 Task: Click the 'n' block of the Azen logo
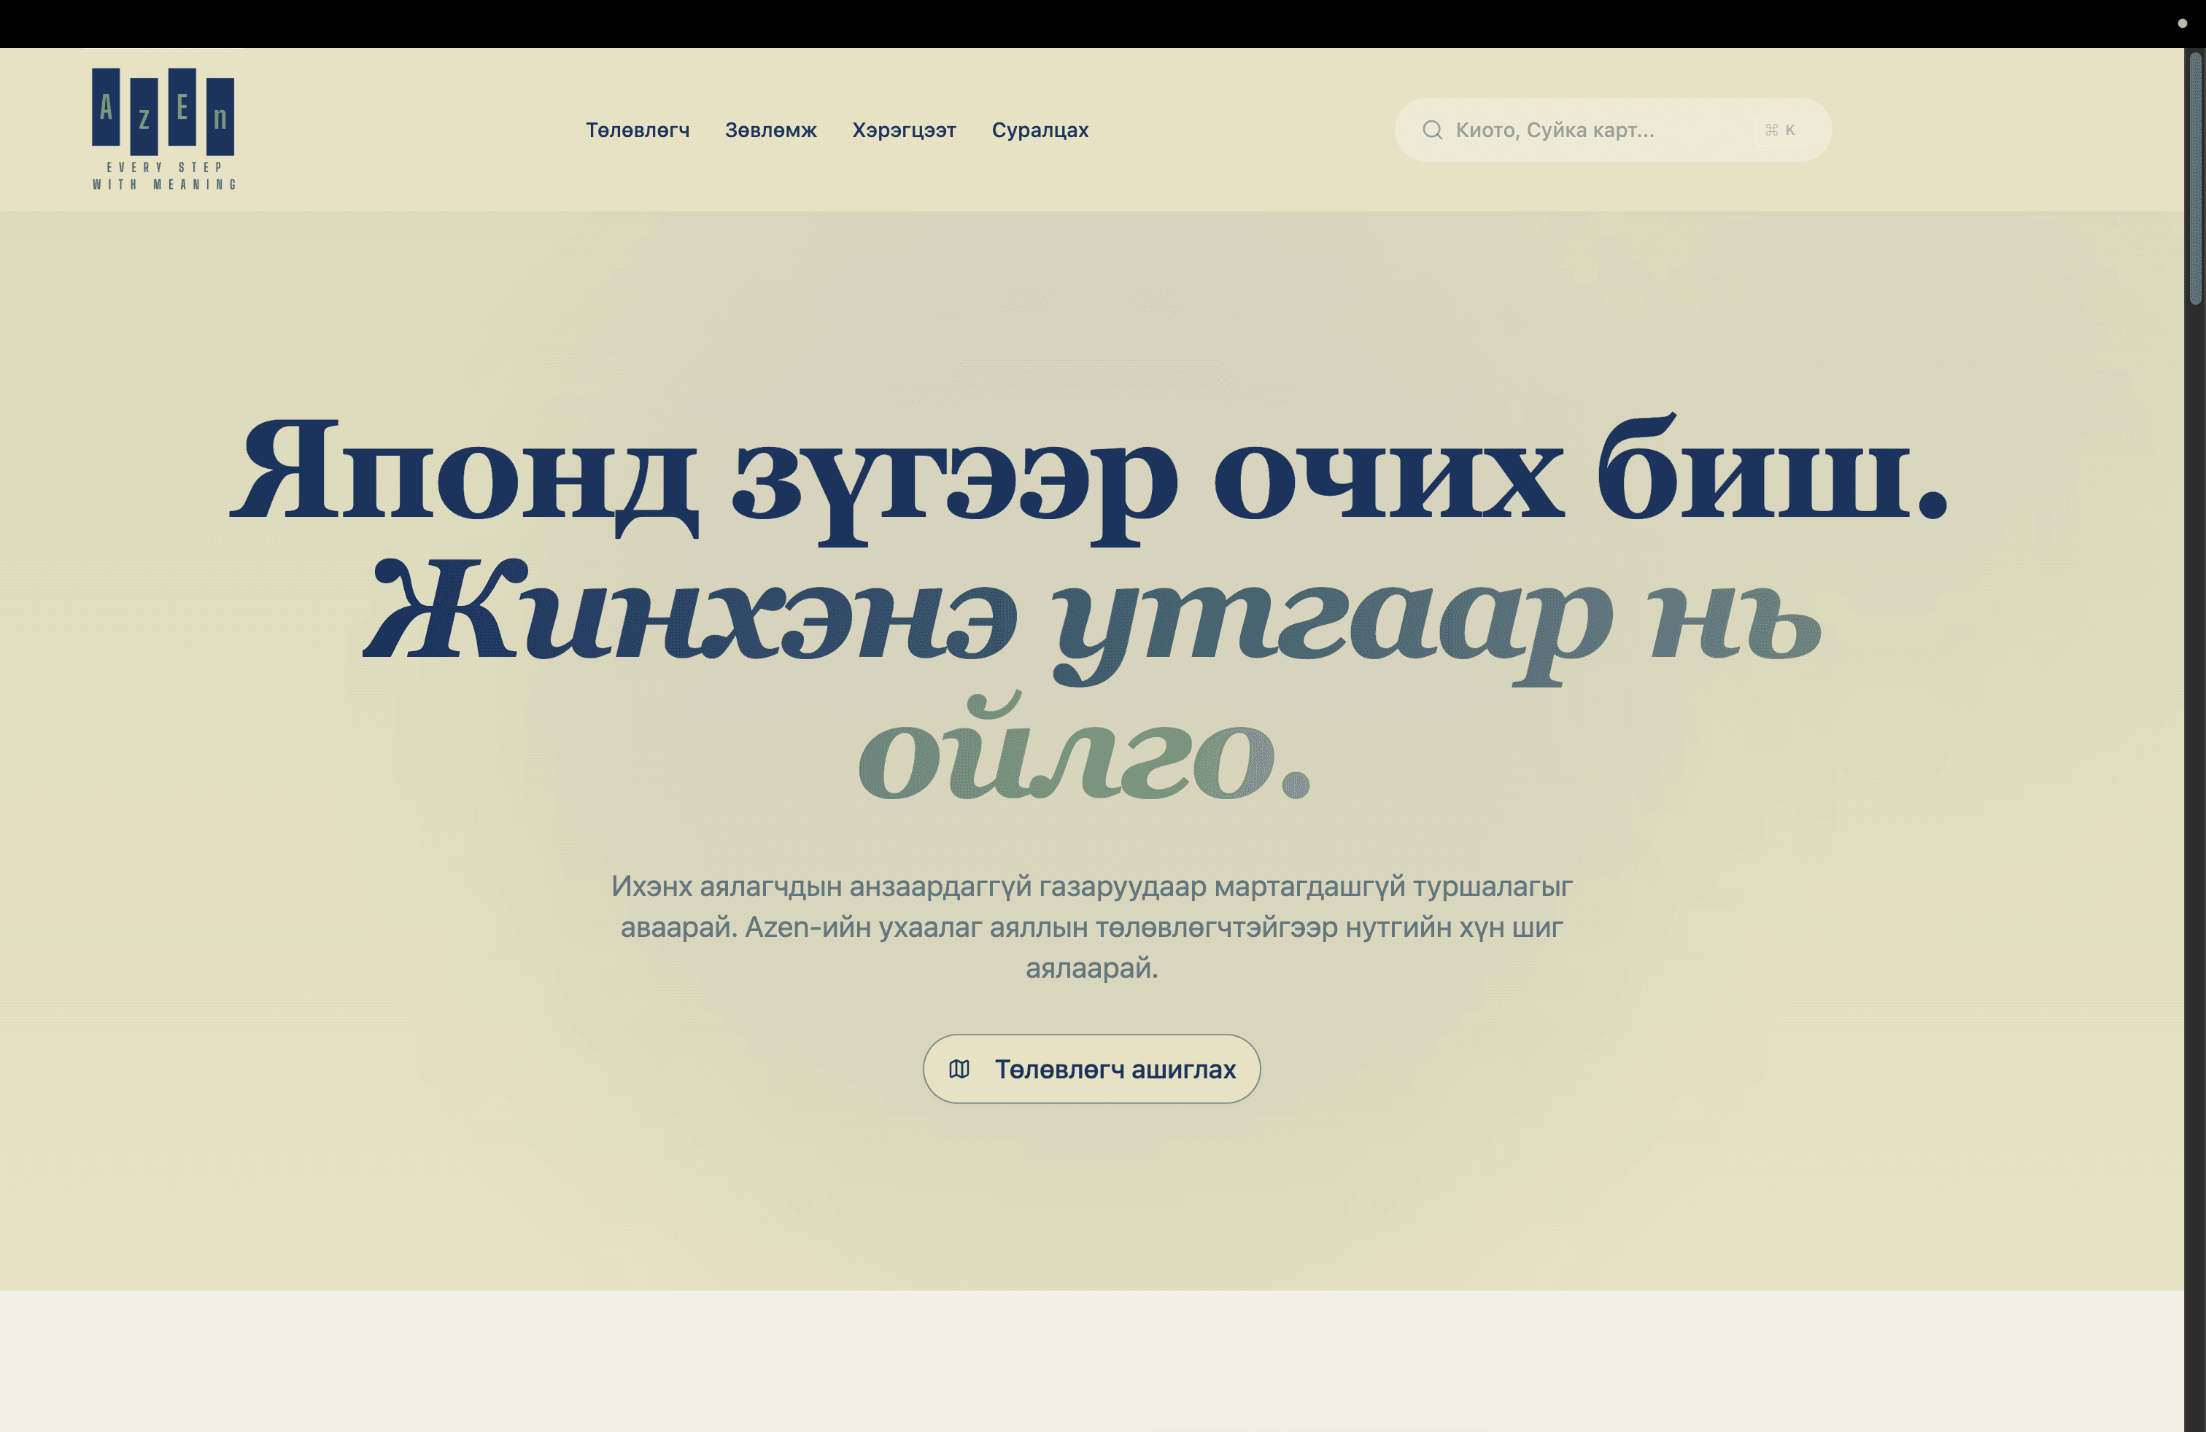220,117
